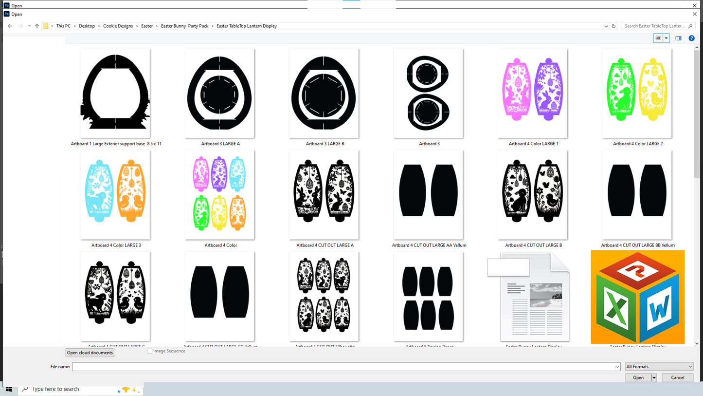Go back with the left arrow button
The width and height of the screenshot is (703, 396).
[x=10, y=26]
